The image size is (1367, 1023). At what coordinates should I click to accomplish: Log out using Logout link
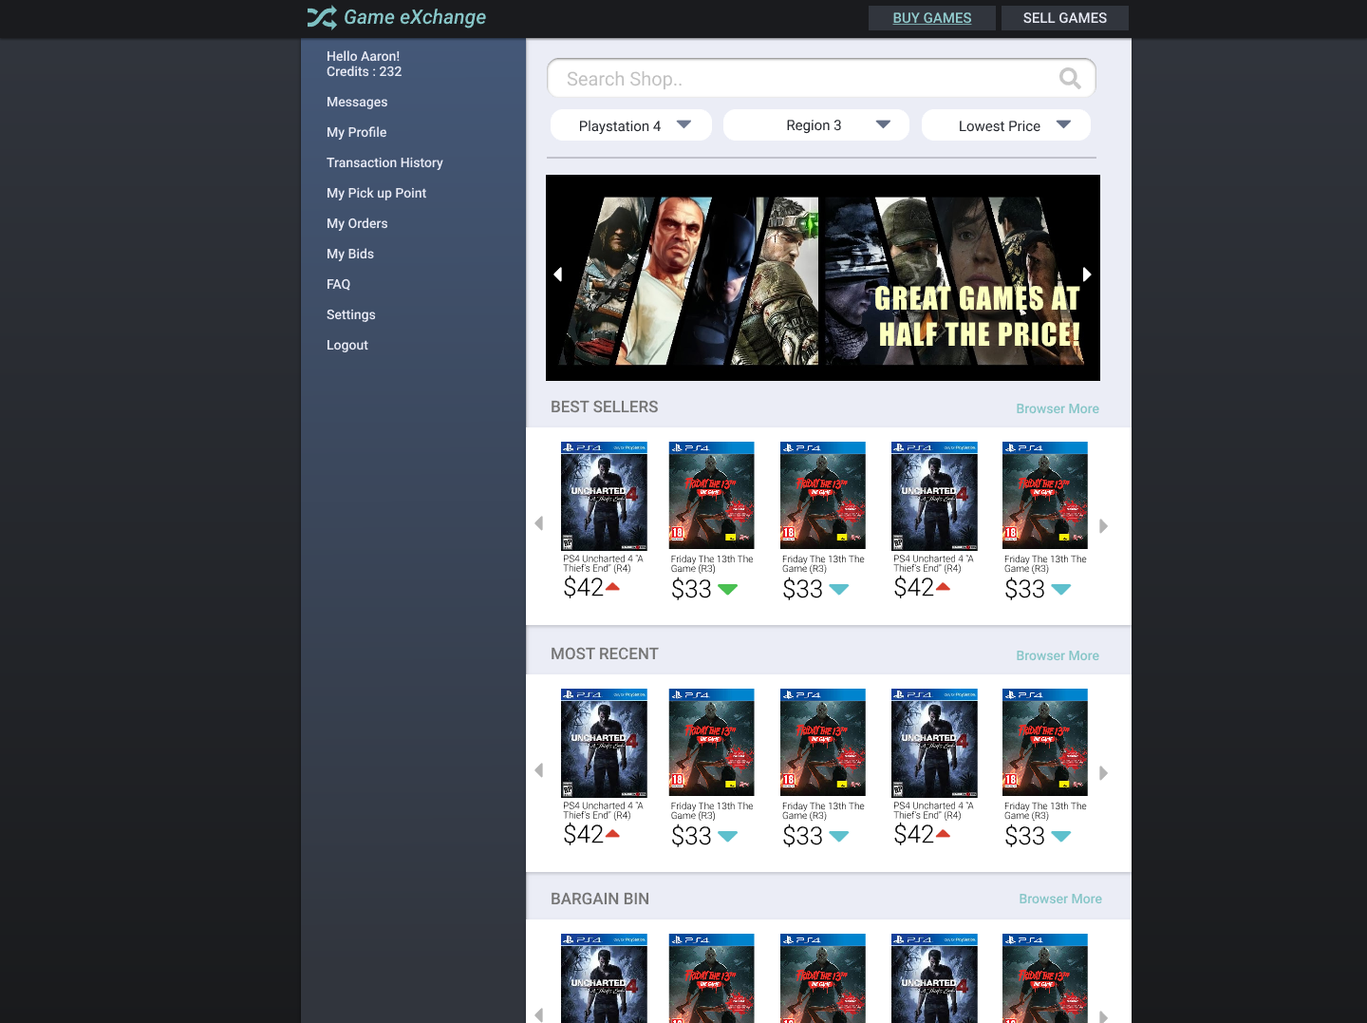(347, 345)
